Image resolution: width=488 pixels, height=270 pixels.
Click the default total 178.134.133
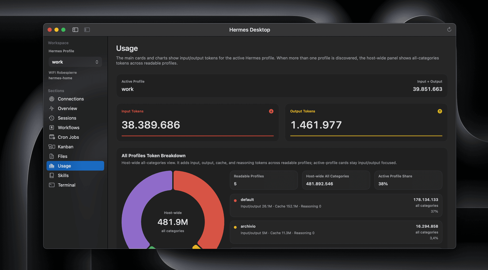(426, 200)
